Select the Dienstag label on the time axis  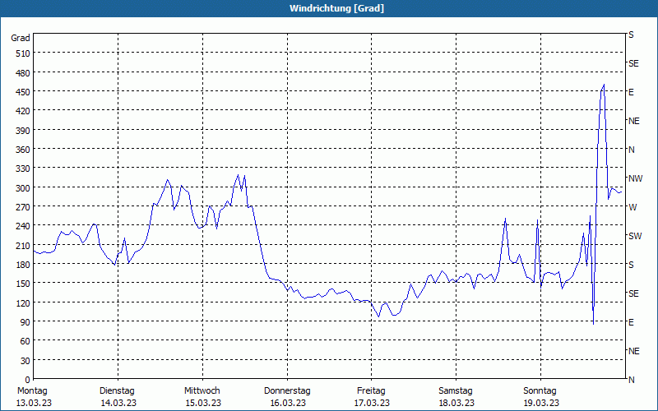coord(117,390)
